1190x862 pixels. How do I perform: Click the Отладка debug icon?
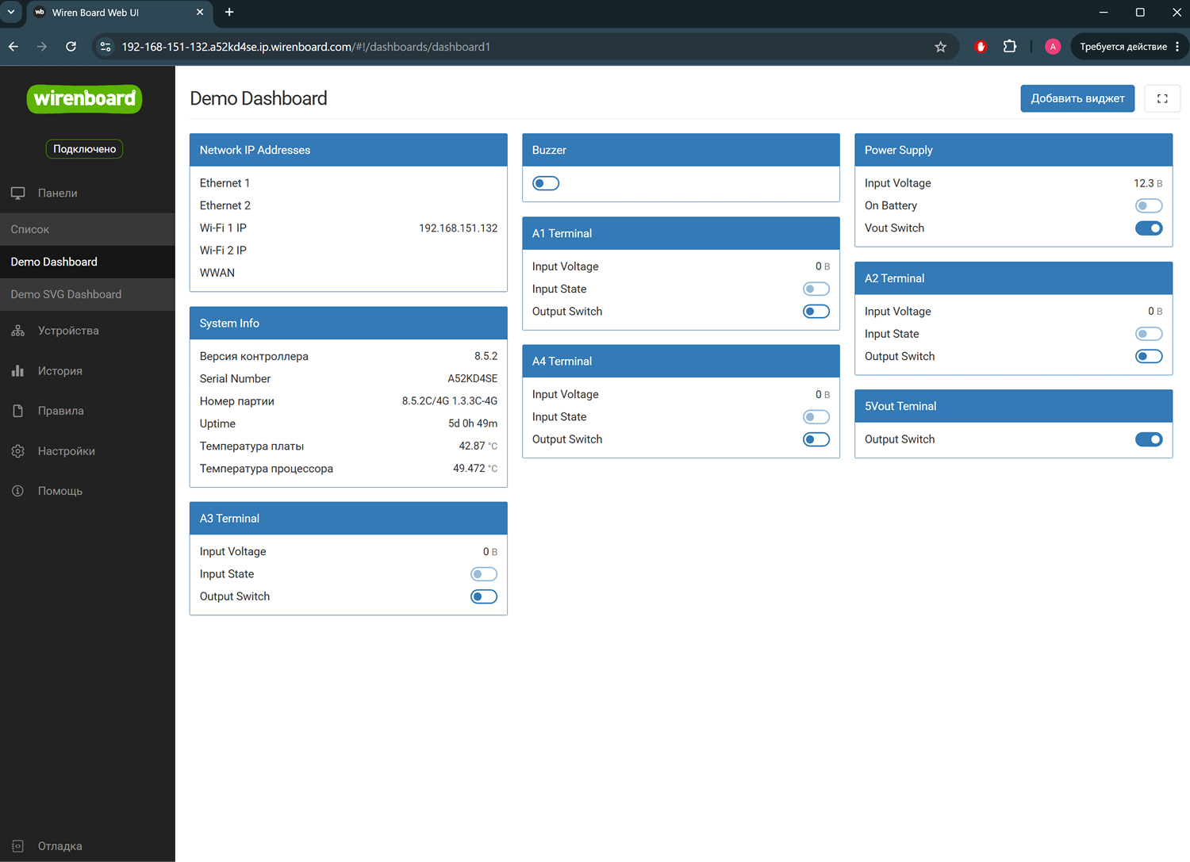[18, 846]
